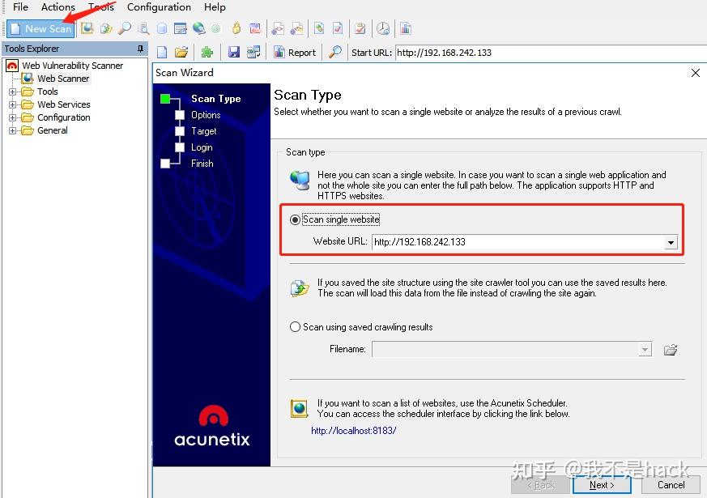
Task: Open the Website URL dropdown list
Action: click(671, 242)
